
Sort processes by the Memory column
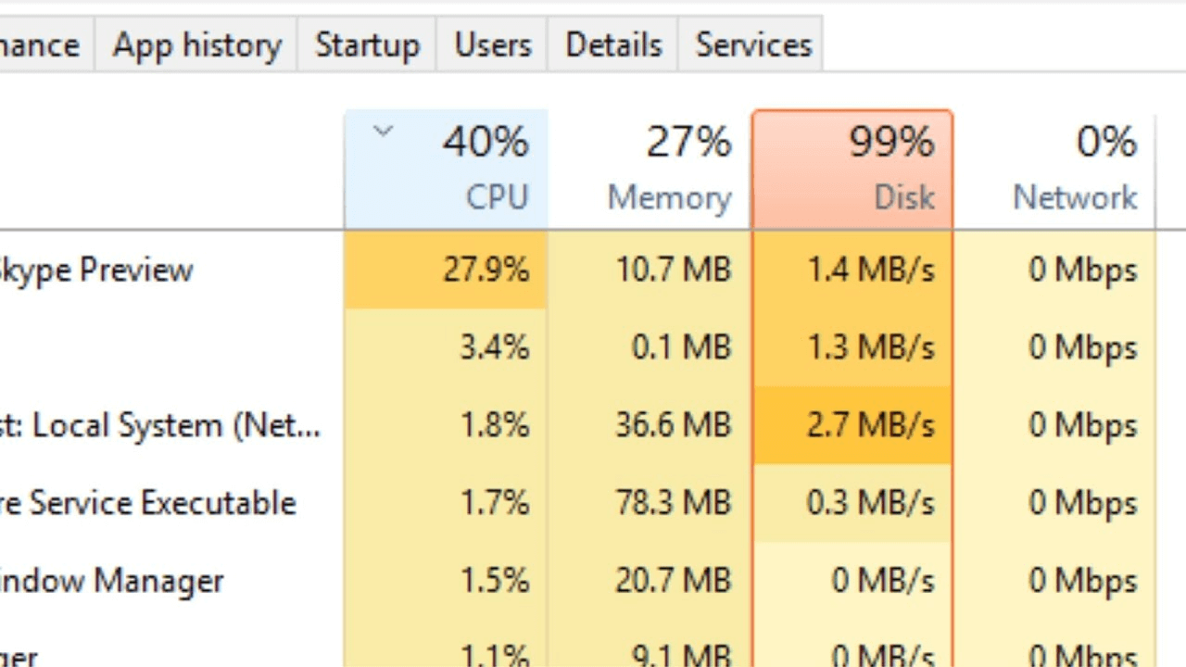[669, 167]
